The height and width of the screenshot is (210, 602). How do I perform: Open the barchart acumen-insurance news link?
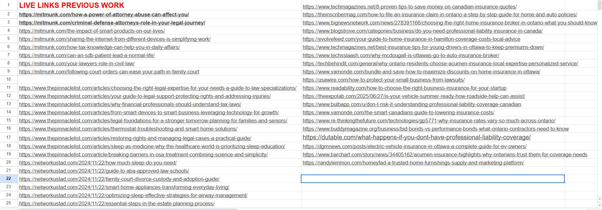pyautogui.click(x=445, y=154)
